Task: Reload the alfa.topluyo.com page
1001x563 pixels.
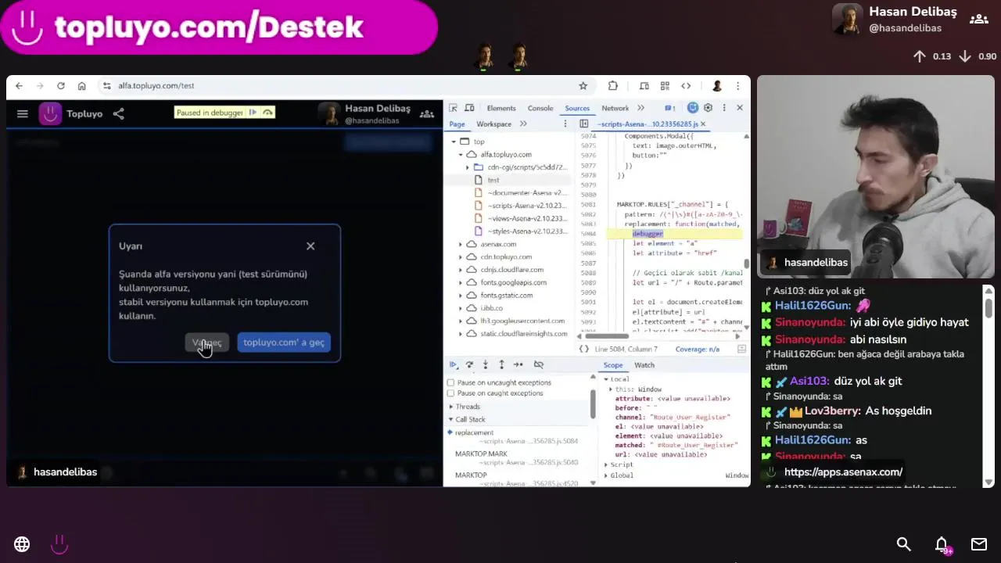Action: [x=60, y=86]
